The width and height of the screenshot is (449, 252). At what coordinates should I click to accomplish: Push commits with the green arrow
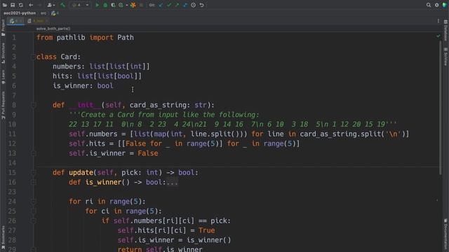[177, 5]
